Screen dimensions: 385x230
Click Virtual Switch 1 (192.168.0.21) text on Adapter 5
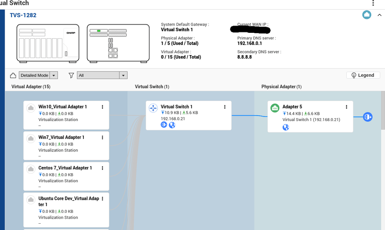tap(311, 120)
